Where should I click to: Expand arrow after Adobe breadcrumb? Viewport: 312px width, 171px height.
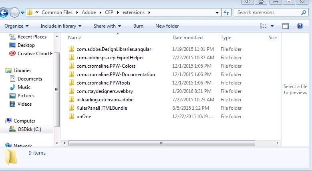pos(101,12)
